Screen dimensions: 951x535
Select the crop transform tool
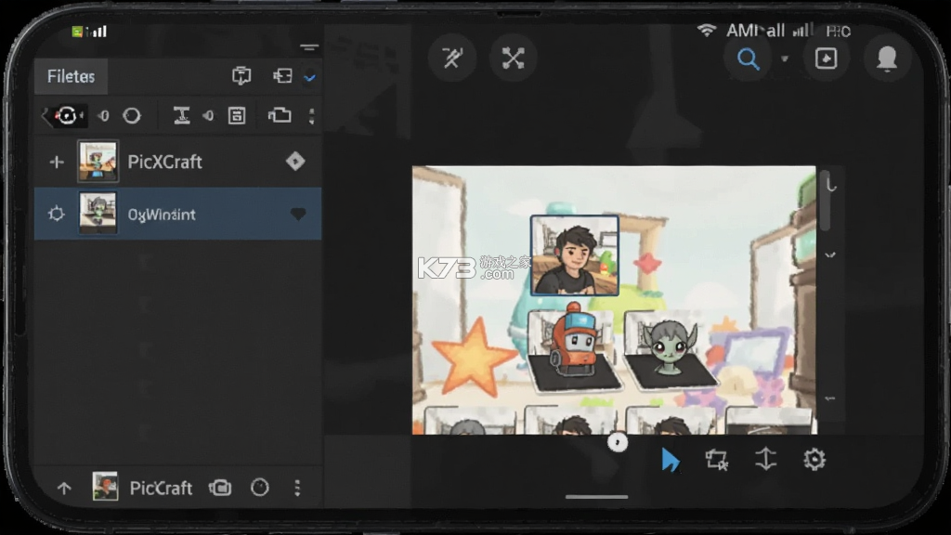[716, 460]
